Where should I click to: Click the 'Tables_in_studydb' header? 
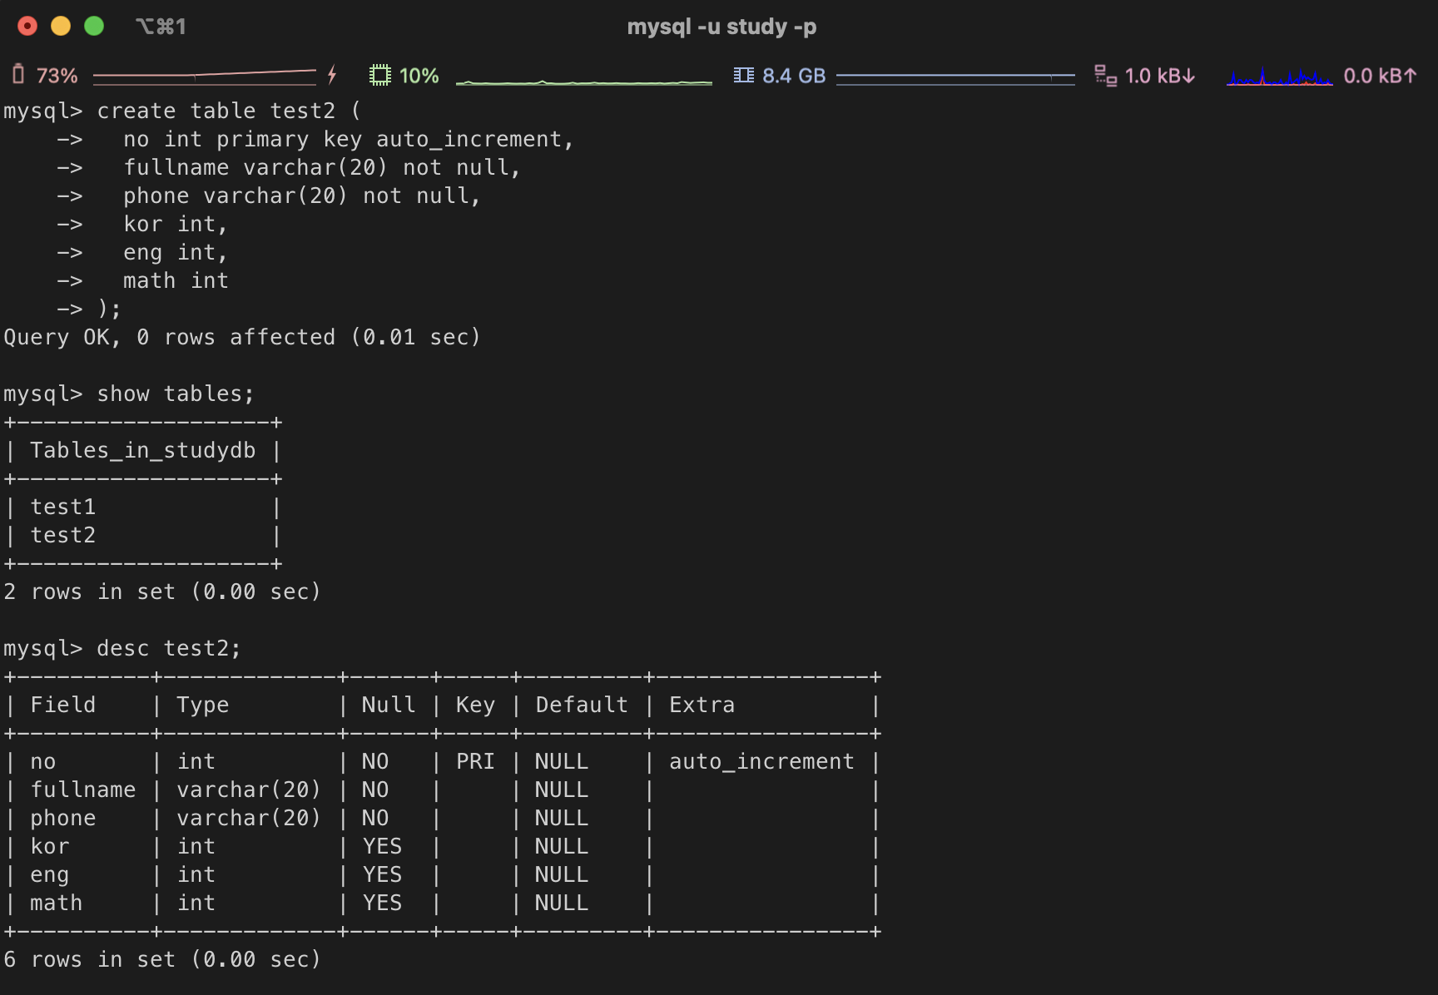143,450
